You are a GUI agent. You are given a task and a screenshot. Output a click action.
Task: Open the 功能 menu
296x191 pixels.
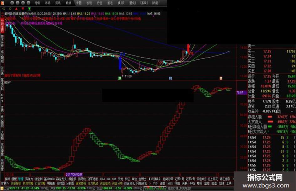(x=156, y=3)
